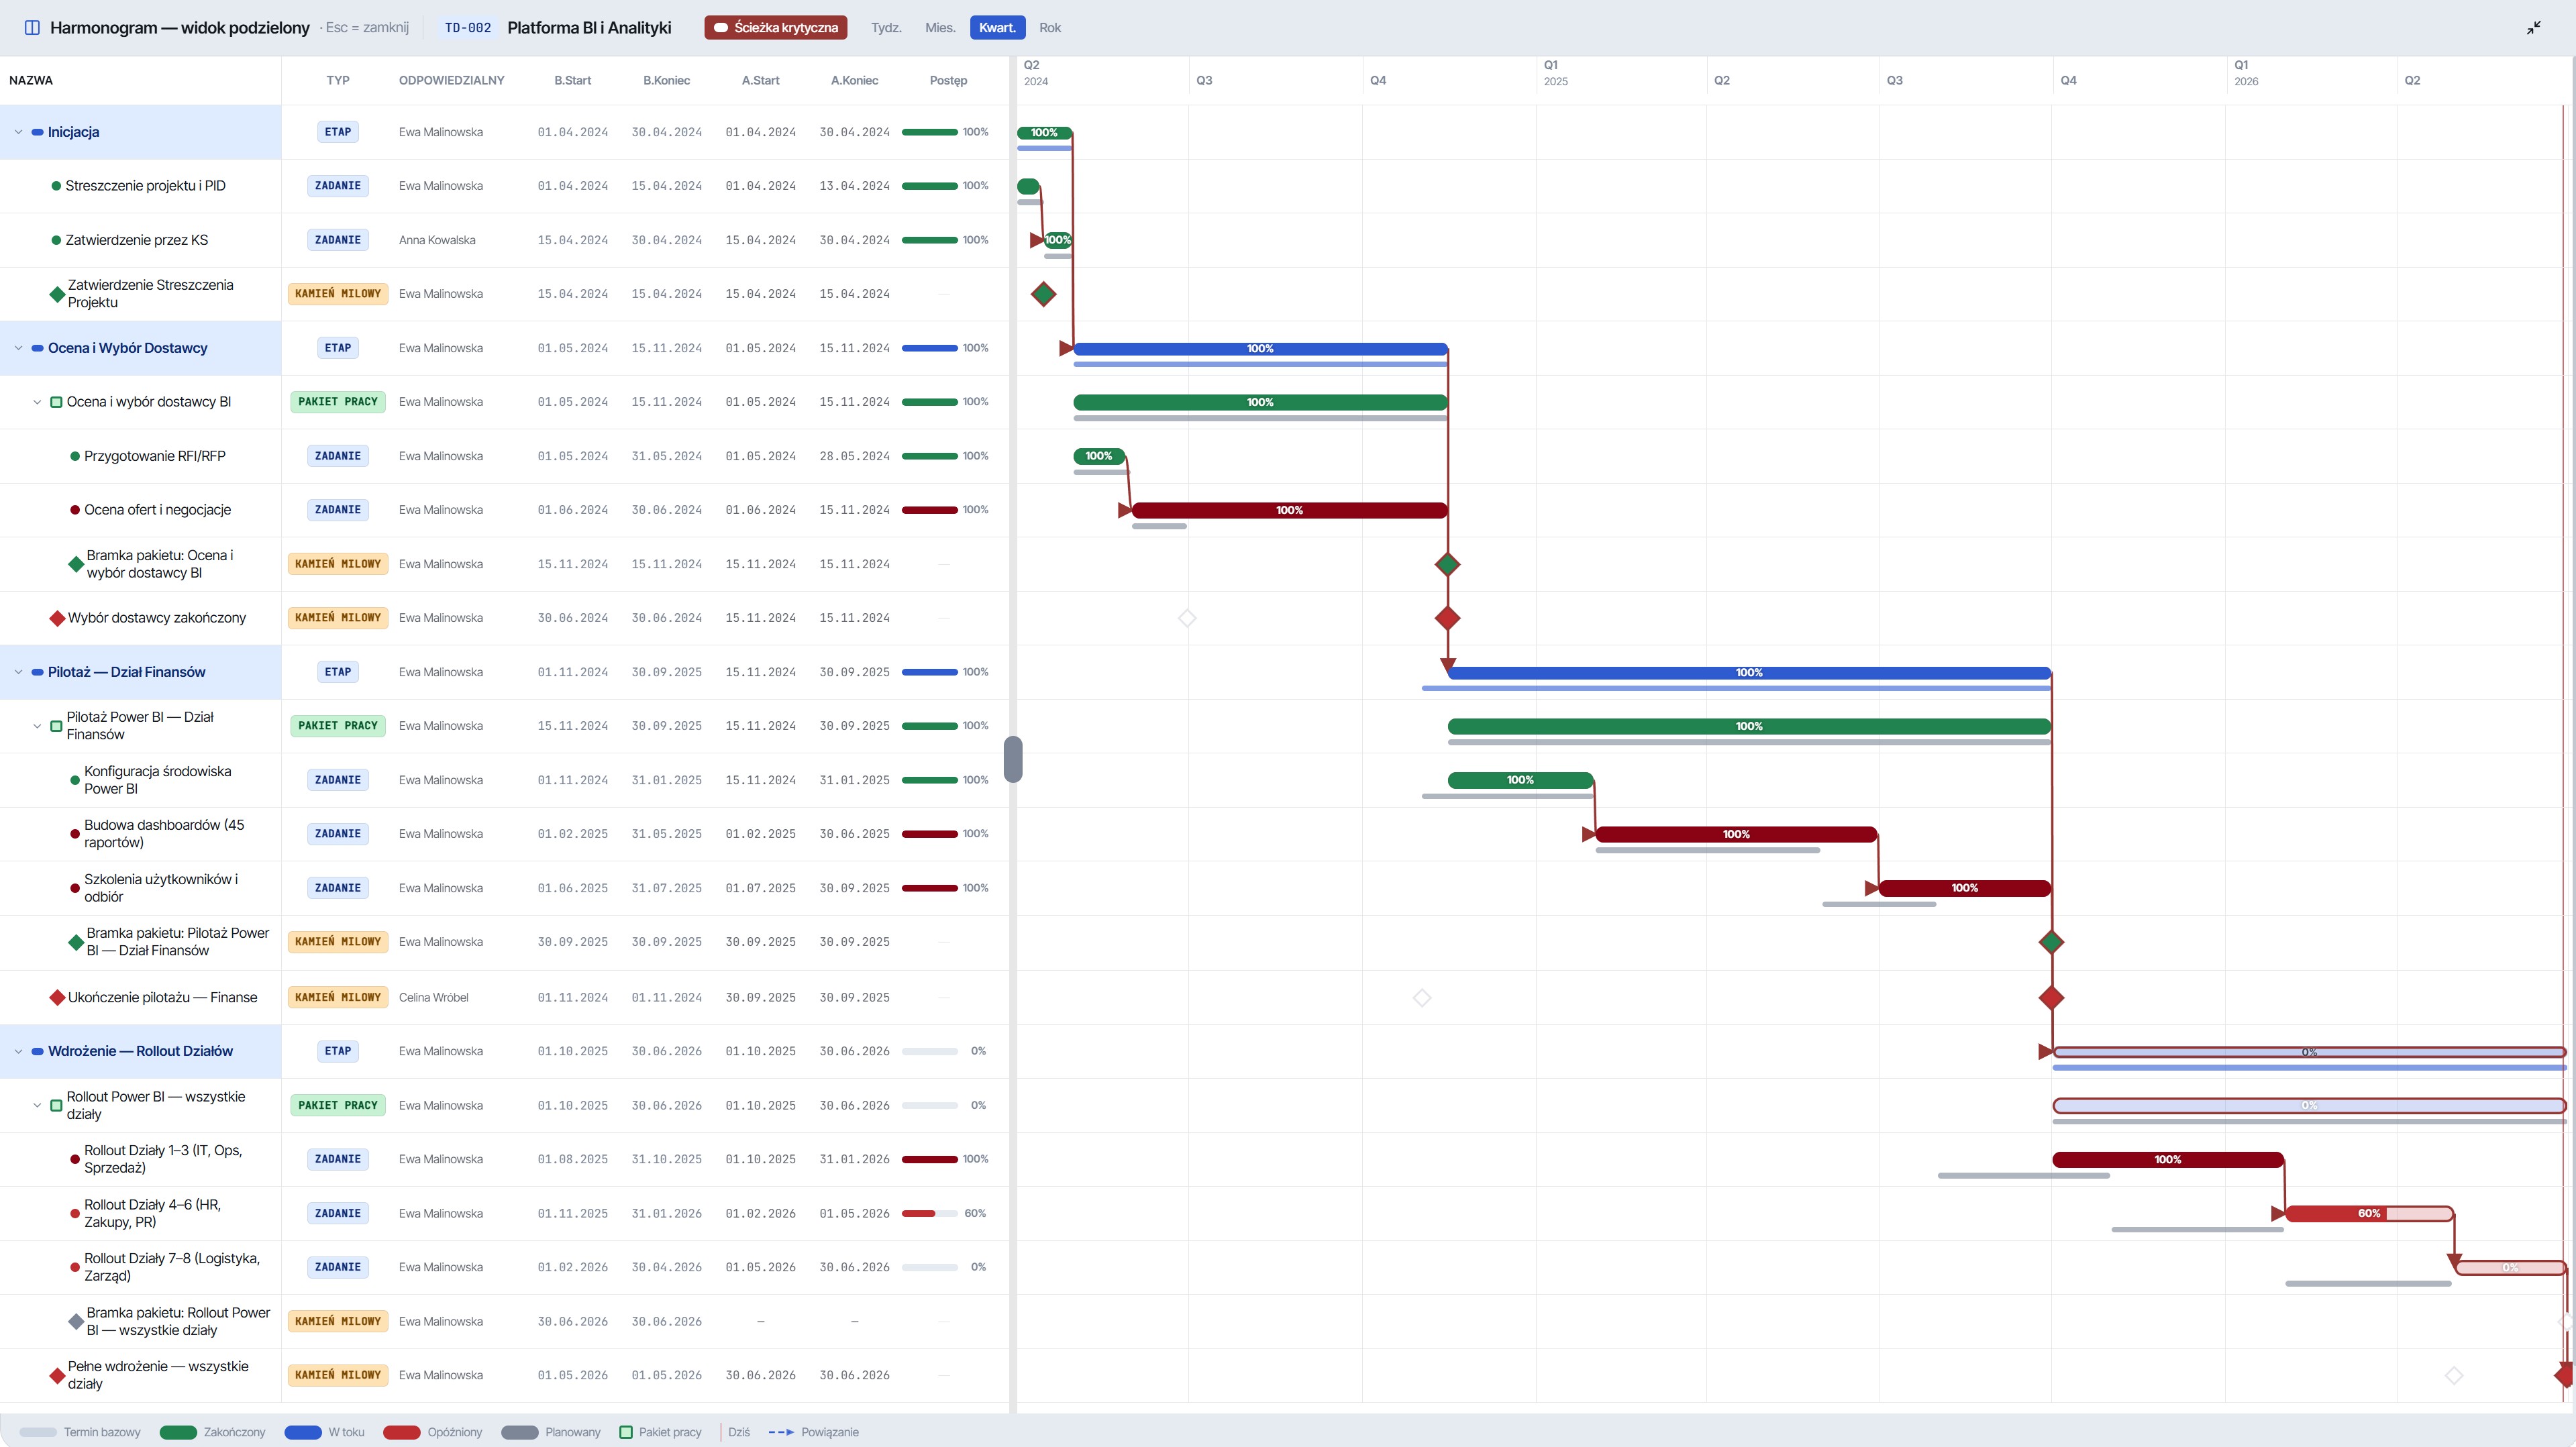
Task: Click responsible name Celina Wróbel
Action: [x=433, y=997]
